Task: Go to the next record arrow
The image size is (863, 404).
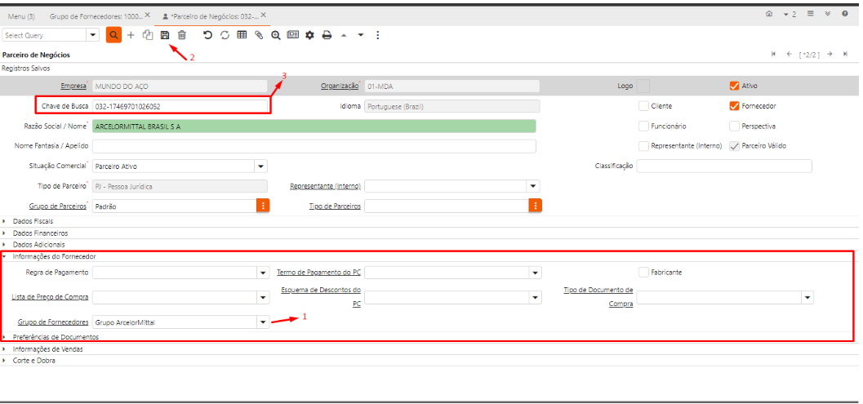Action: point(830,54)
